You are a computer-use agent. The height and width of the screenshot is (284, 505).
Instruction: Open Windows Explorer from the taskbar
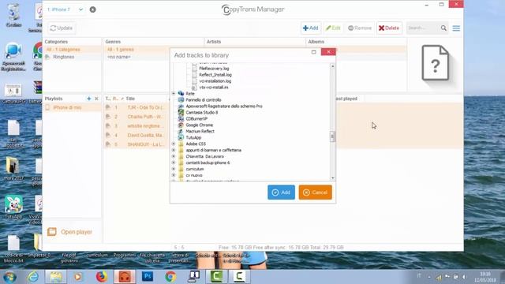[56, 276]
